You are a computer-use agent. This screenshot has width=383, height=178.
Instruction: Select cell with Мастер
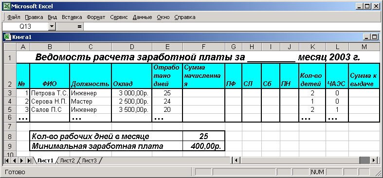coord(91,101)
